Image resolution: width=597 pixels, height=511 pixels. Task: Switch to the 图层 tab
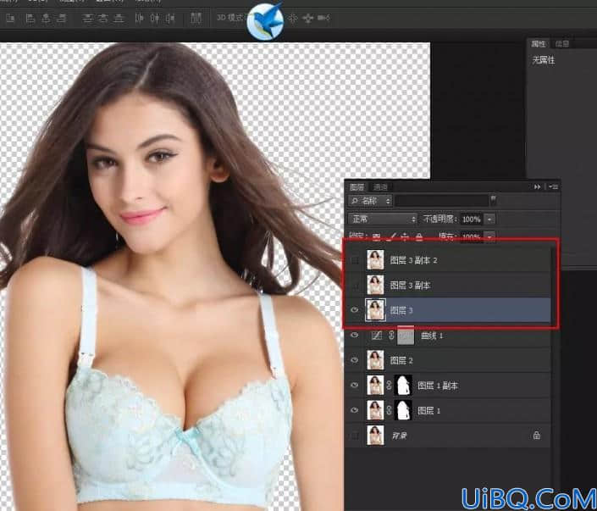point(357,187)
